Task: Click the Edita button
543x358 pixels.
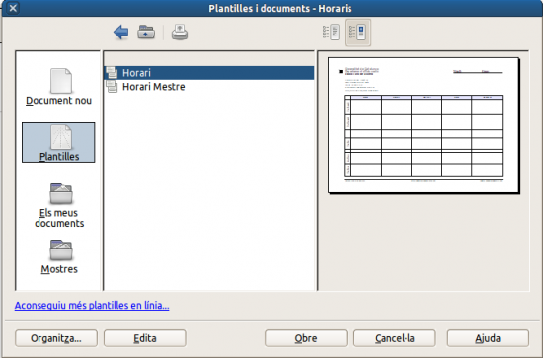Action: coord(145,338)
